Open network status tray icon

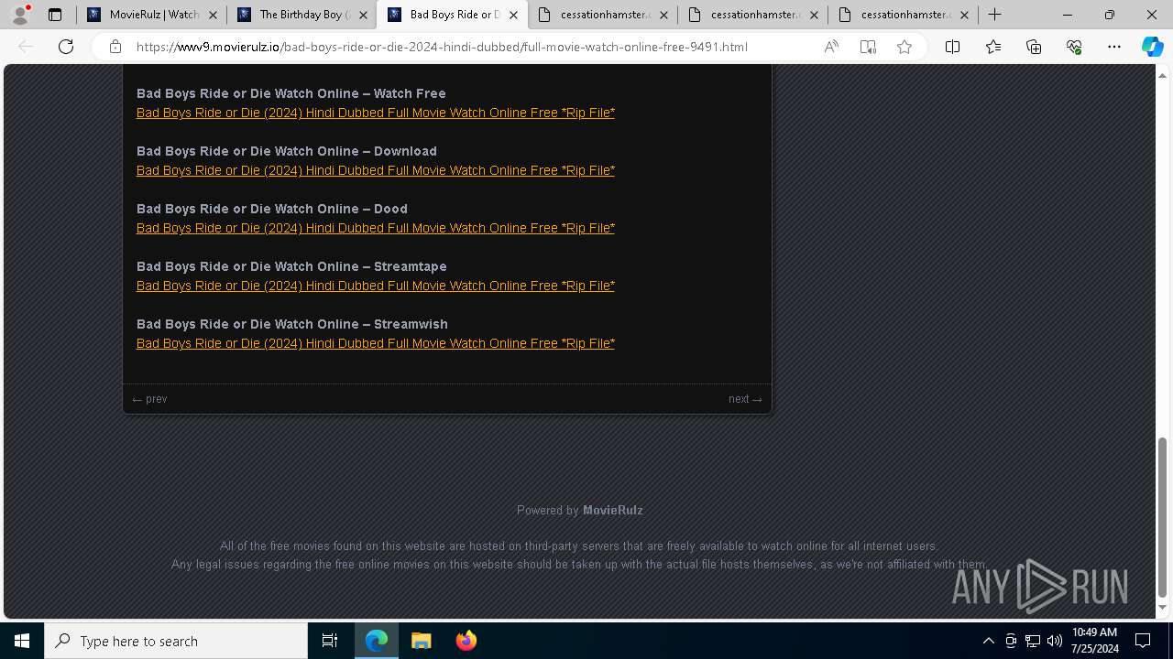coord(1033,641)
